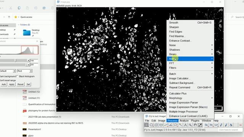The height and width of the screenshot is (137, 244).
Task: Open Untitled (12) file in Explorer
Action: pyautogui.click(x=34, y=92)
